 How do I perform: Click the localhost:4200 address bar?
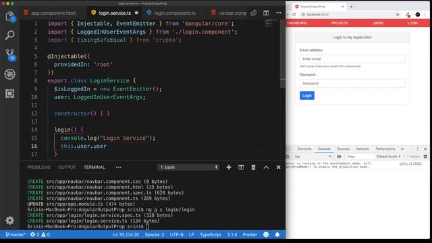click(x=347, y=15)
